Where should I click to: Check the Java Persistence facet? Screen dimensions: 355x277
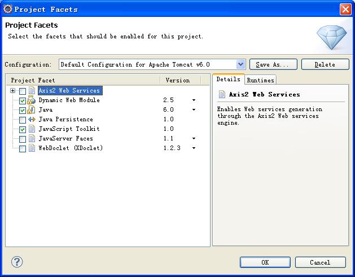[x=23, y=120]
